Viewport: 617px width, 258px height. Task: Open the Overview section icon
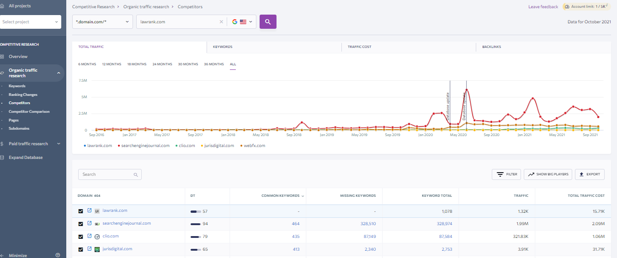pos(2,57)
